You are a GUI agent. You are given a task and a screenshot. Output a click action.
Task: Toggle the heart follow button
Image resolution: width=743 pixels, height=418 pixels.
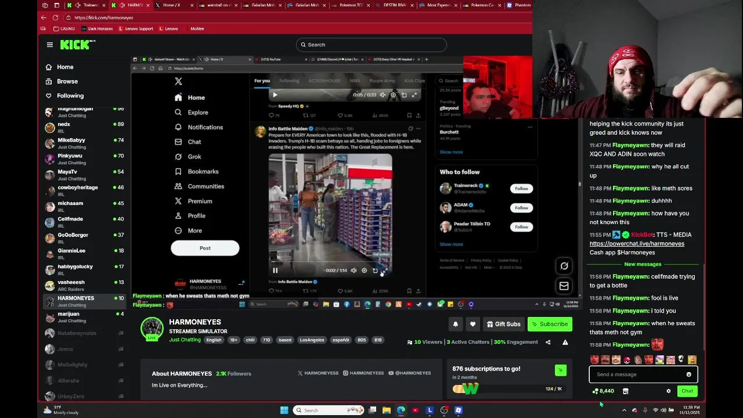point(473,324)
